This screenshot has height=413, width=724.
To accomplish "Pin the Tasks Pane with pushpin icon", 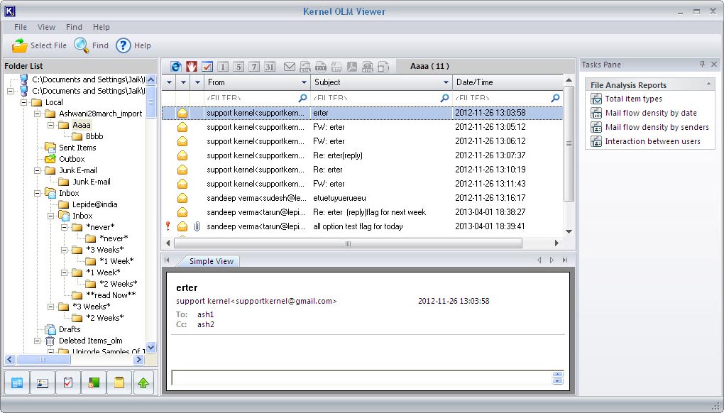I will click(702, 64).
